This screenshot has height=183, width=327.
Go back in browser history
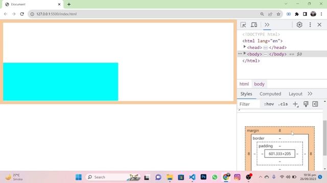coord(6,14)
